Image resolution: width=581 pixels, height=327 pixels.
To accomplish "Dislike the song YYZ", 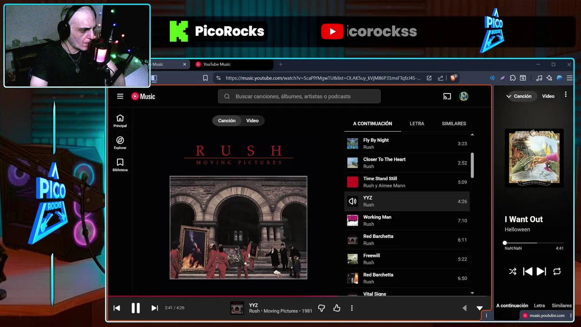I will click(x=321, y=308).
